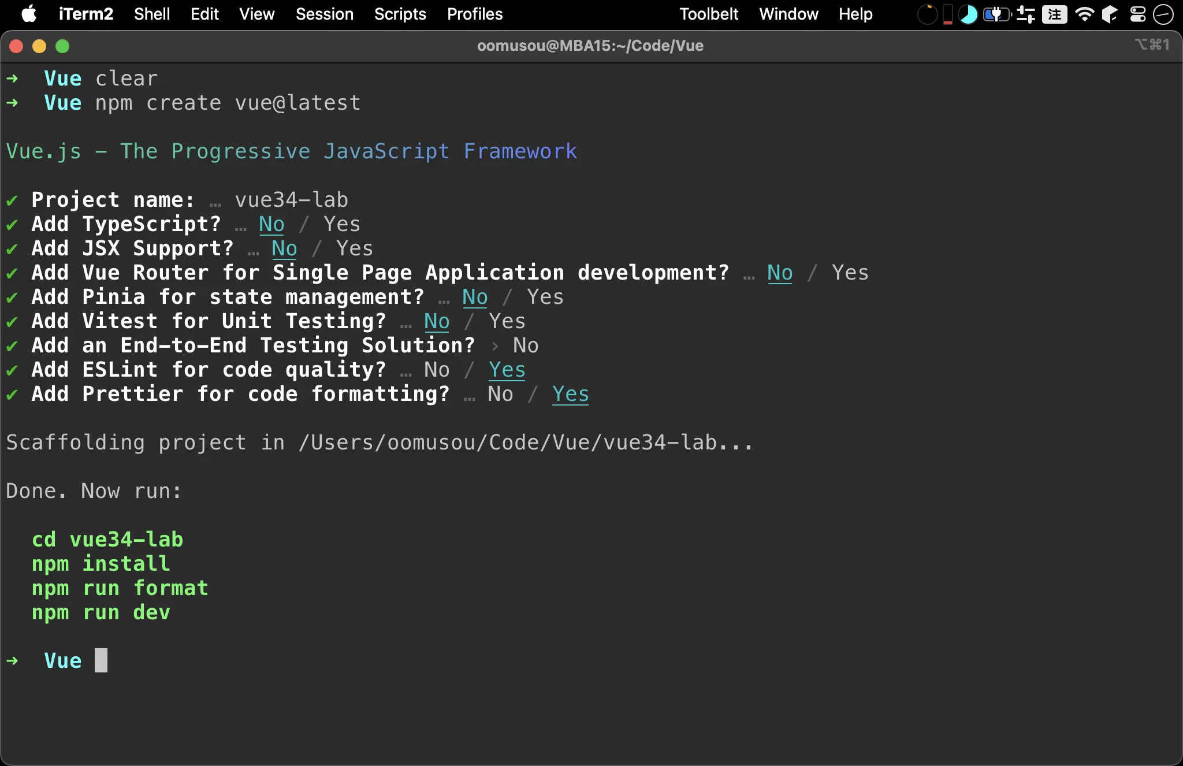Click No answer for End-to-End Testing Solution
Image resolution: width=1183 pixels, height=766 pixels.
(x=526, y=345)
